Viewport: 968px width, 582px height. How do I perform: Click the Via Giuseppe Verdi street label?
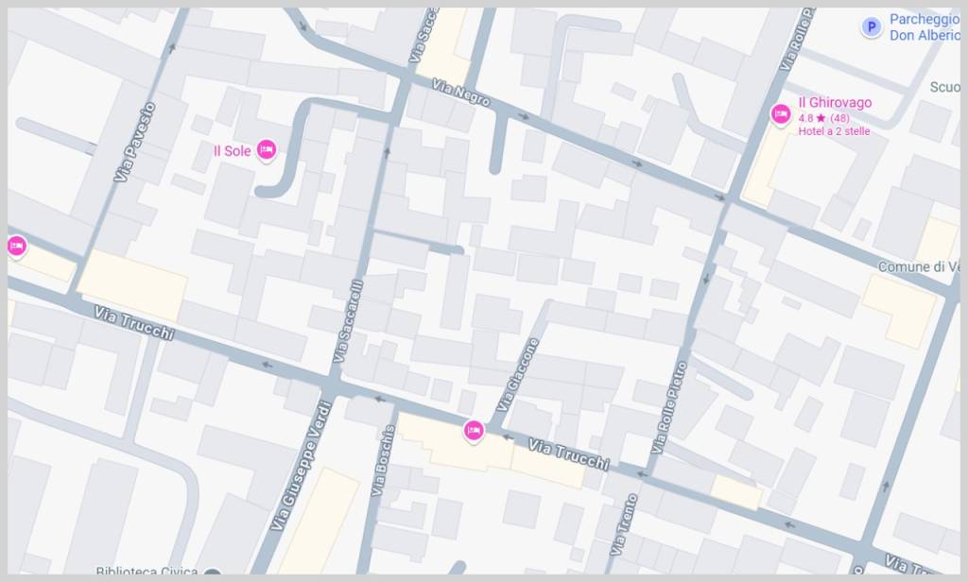302,466
